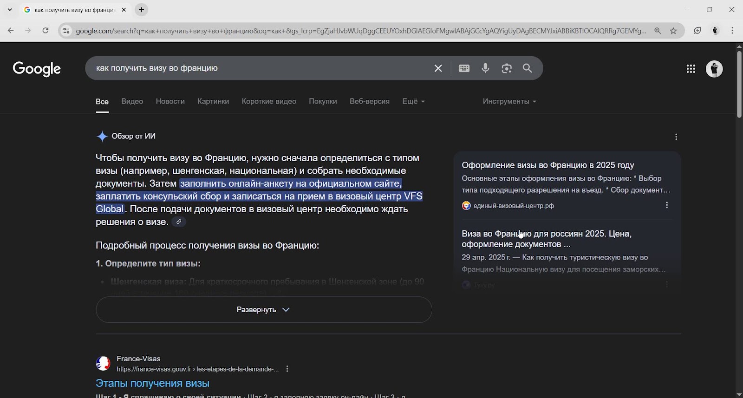
Task: Open the Этапы получения визы result
Action: click(x=152, y=383)
